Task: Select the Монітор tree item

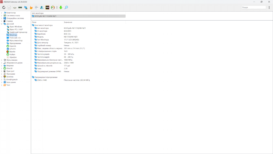Action: [13, 35]
